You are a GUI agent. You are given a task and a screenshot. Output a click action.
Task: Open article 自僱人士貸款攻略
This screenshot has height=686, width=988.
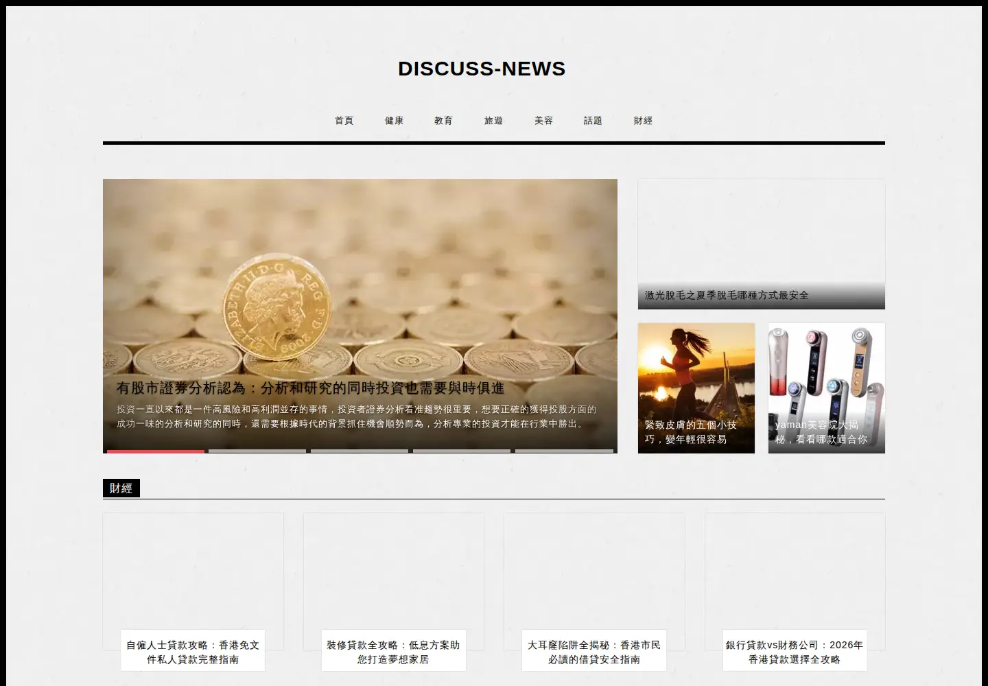pos(193,652)
